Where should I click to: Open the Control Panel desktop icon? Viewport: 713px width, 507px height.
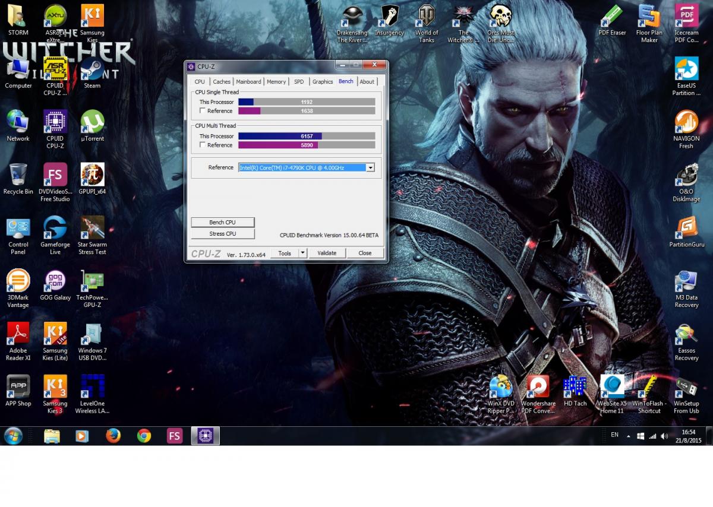18,236
